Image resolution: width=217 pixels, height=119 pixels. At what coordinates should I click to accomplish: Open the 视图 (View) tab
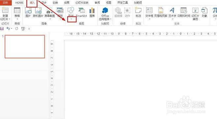tap(109, 3)
